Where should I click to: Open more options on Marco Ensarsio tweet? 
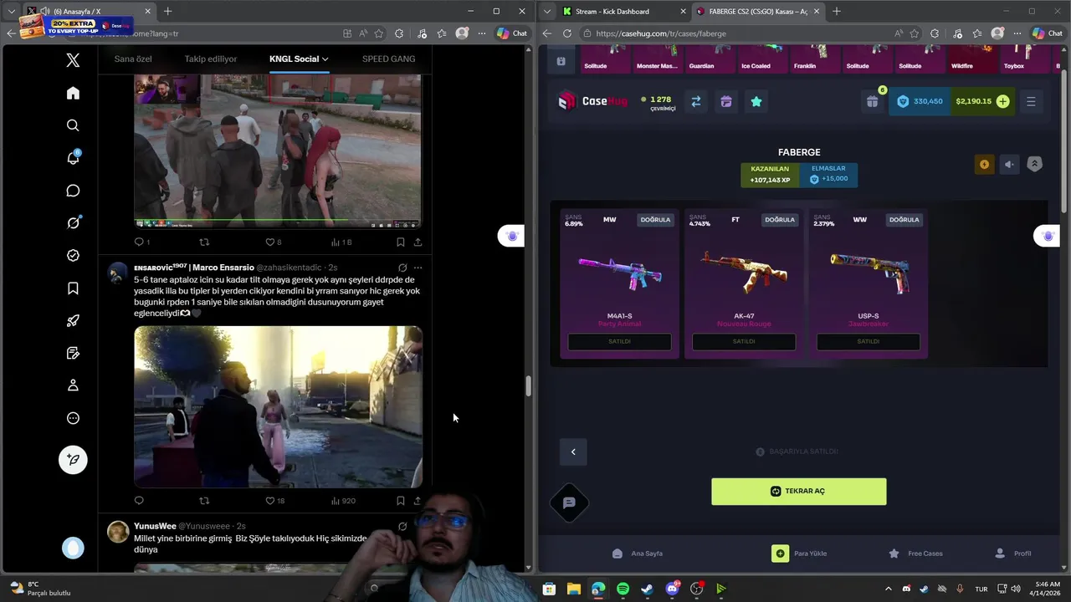point(418,268)
